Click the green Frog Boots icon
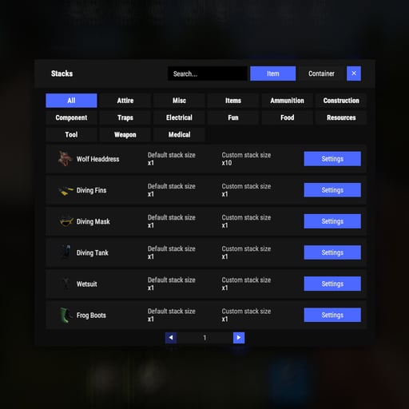This screenshot has width=409, height=409. (x=66, y=315)
